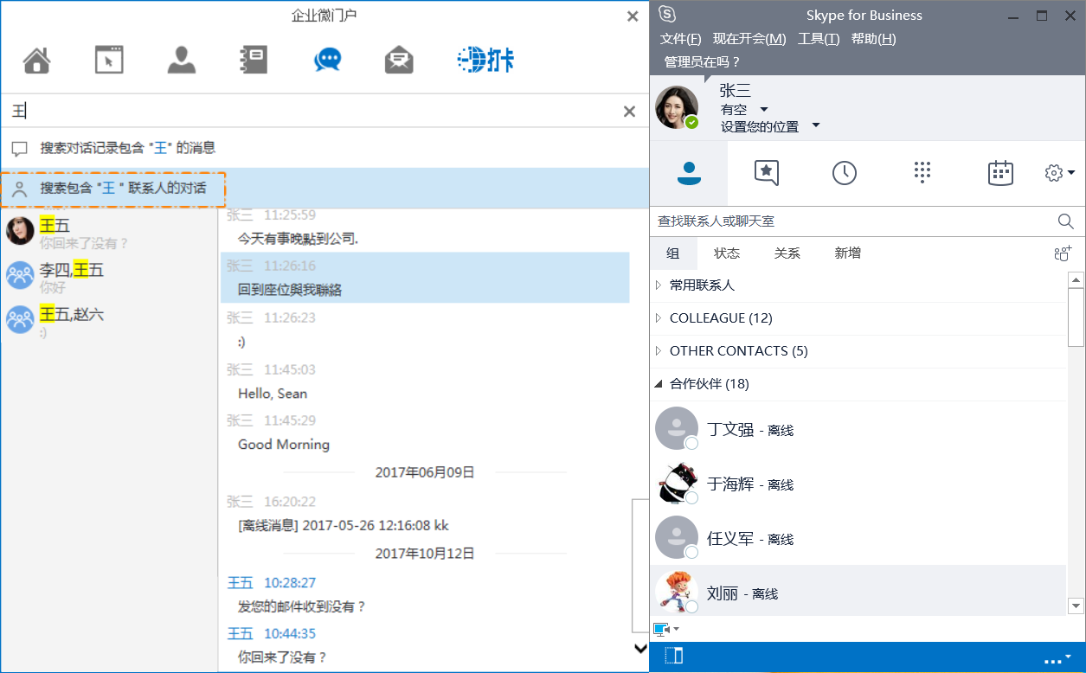Click the magnifier icon in Skype search
The image size is (1086, 673).
(x=1066, y=221)
